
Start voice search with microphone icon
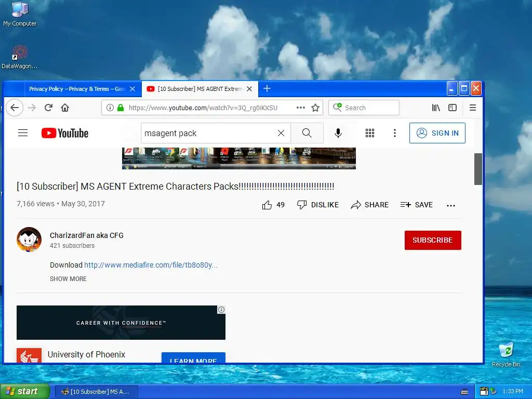(x=338, y=133)
